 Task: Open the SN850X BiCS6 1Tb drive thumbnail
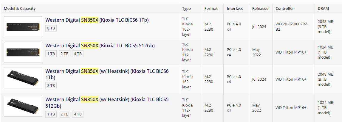[x=23, y=27]
